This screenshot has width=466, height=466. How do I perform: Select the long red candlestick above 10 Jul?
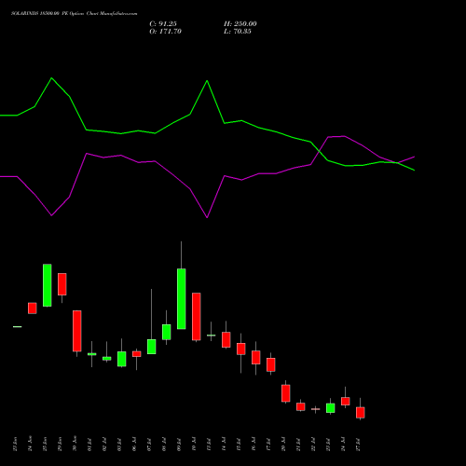tap(197, 317)
